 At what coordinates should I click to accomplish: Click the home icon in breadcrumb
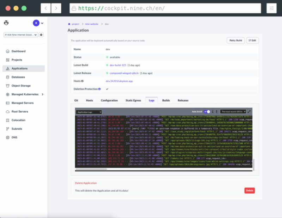69,24
